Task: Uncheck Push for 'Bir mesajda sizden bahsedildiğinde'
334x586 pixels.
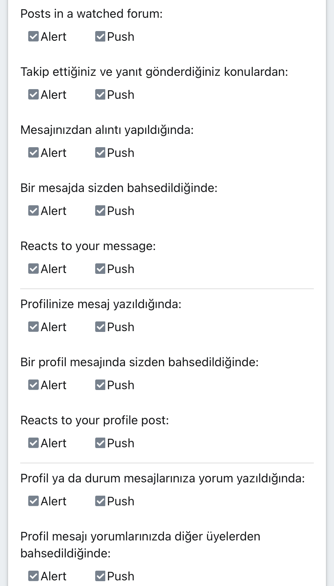Action: point(100,211)
